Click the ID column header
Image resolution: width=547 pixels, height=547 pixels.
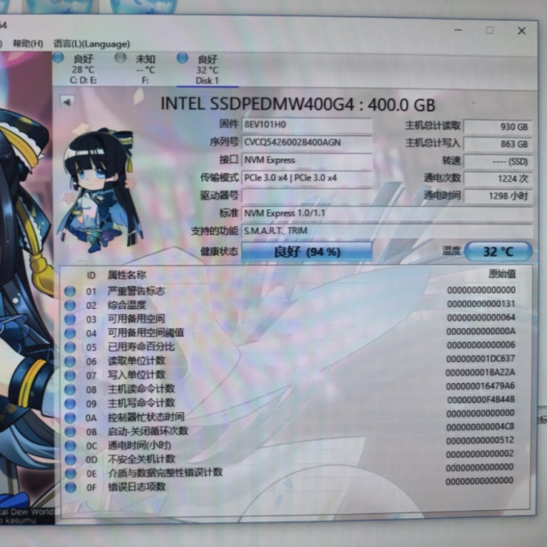click(91, 275)
